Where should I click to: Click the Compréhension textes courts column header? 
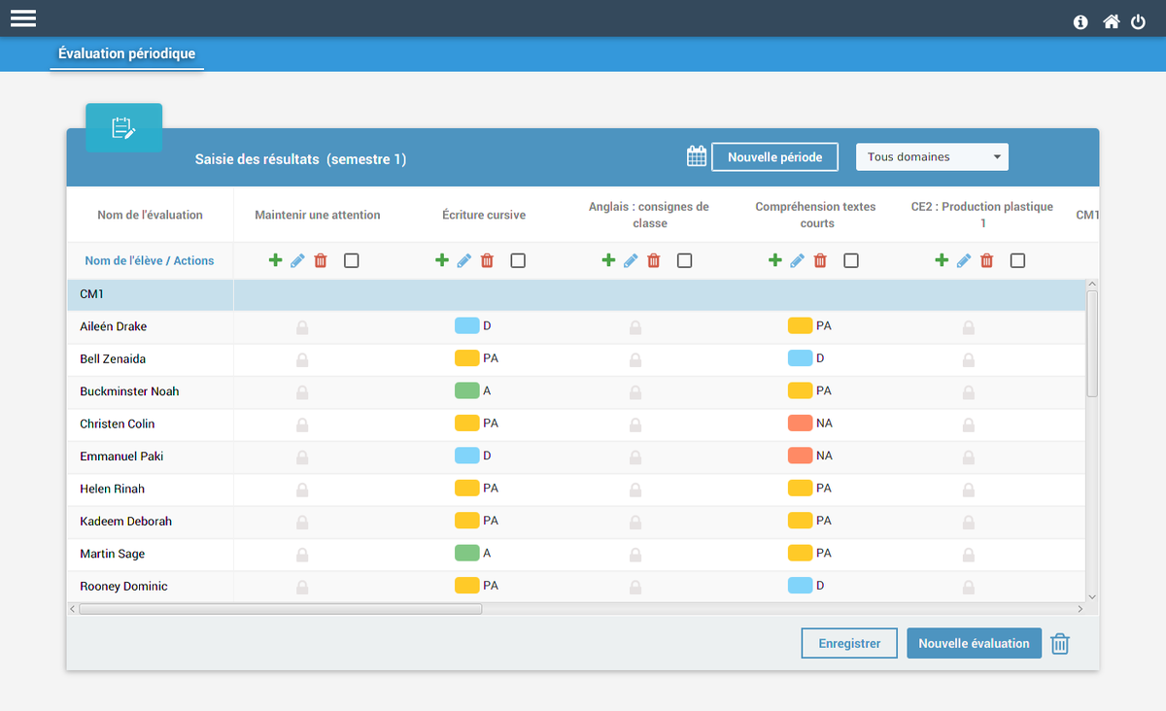tap(816, 215)
